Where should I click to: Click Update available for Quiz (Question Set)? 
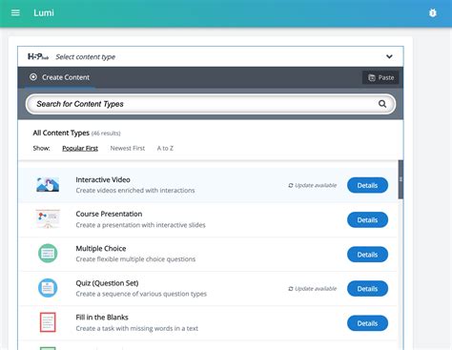coord(313,289)
